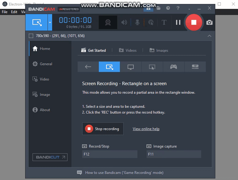This screenshot has height=180, width=238.
Task: Open the scheduled recording clock icon
Action: [168, 8]
